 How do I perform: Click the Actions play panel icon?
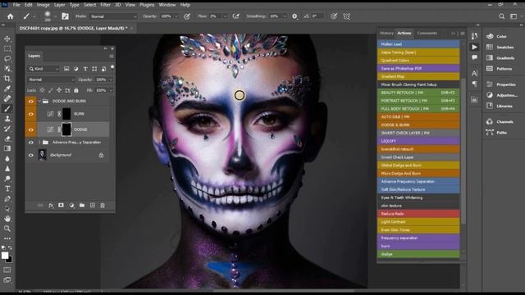click(x=474, y=48)
